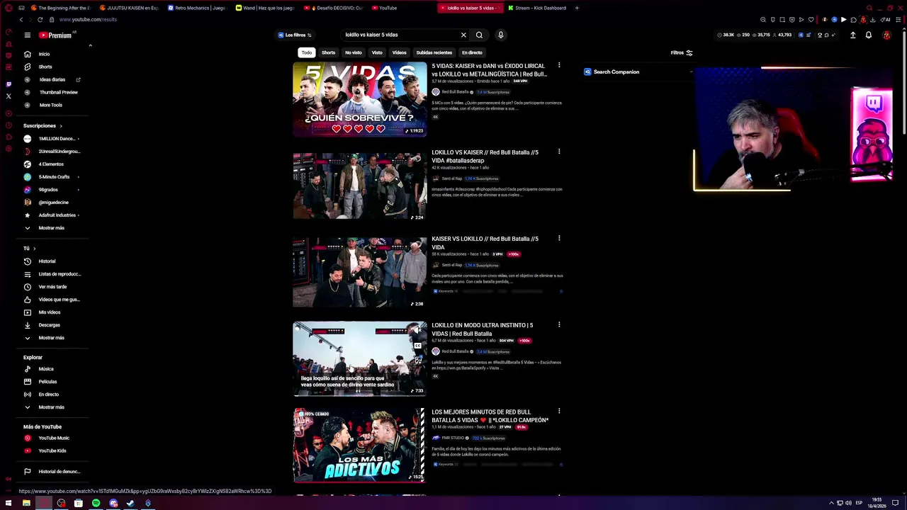Viewport: 907px width, 510px height.
Task: Open the notifications bell
Action: click(869, 35)
